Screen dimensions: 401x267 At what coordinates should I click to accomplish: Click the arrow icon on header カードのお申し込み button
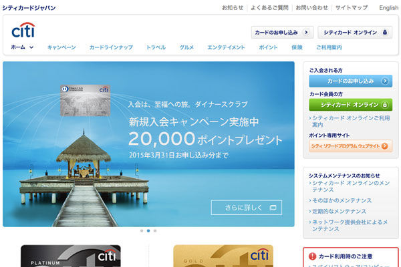tap(306, 32)
